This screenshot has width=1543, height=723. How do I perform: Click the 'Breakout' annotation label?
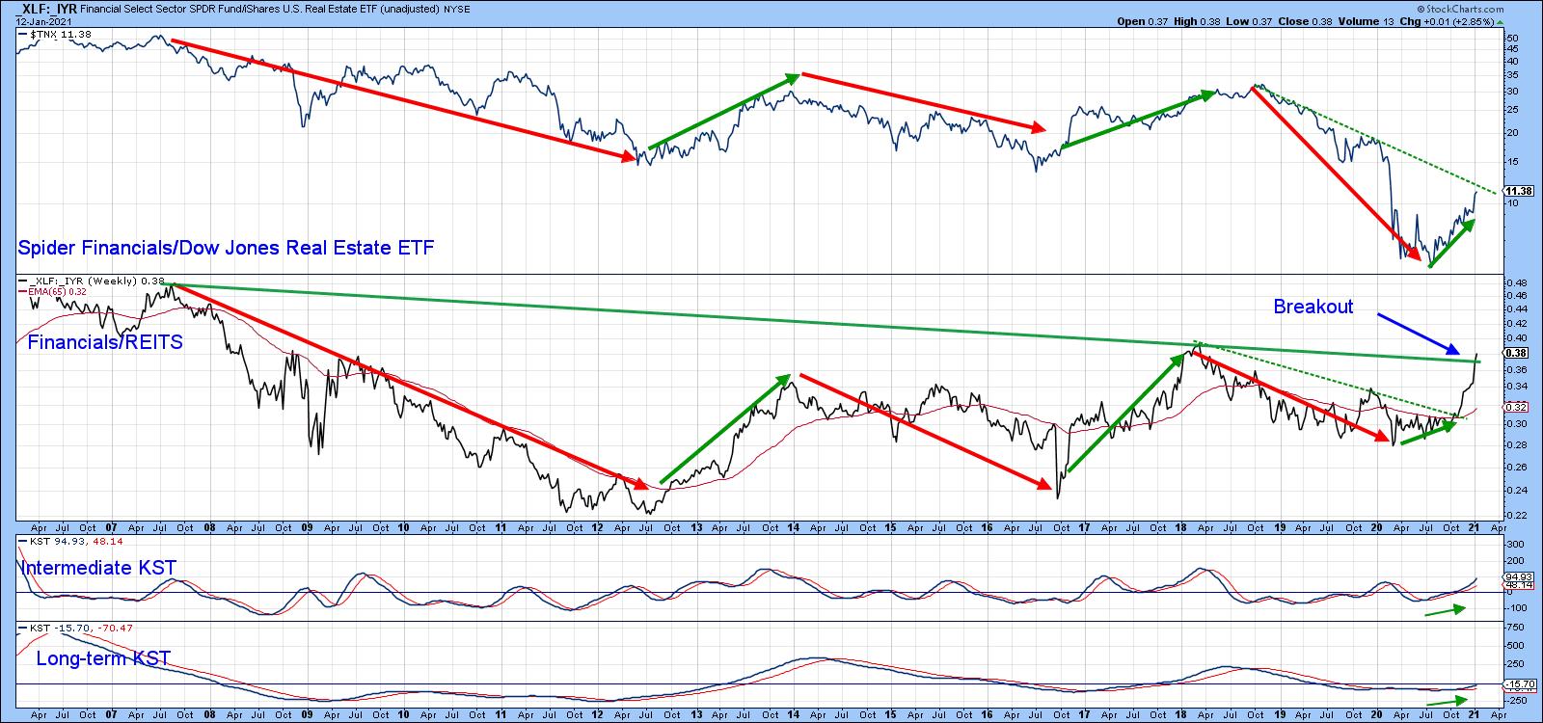click(1313, 307)
